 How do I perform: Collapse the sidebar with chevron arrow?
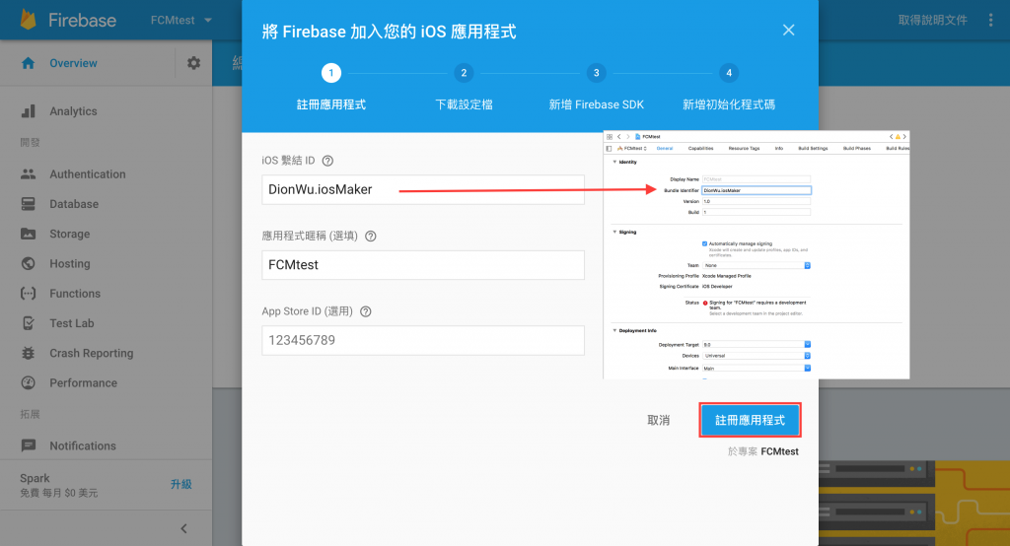pos(183,528)
